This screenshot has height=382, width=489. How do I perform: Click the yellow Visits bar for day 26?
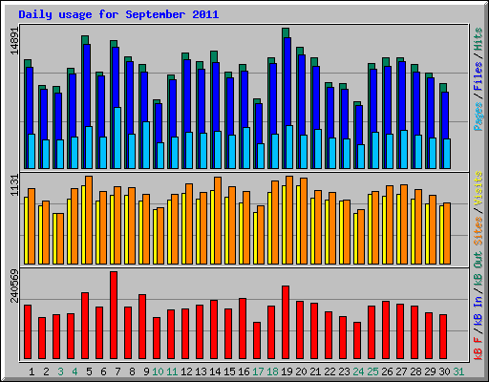(x=384, y=230)
